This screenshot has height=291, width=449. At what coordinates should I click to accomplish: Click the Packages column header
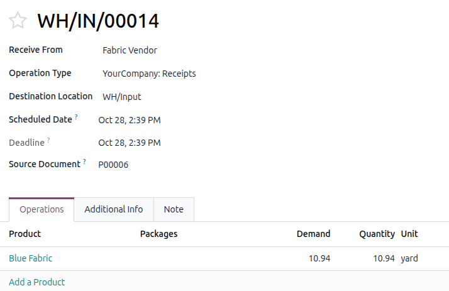pyautogui.click(x=158, y=234)
